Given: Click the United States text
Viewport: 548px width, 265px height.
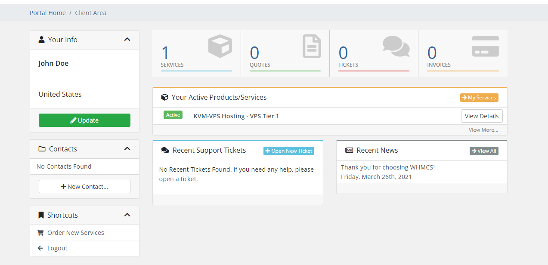Looking at the screenshot, I should click(x=60, y=94).
